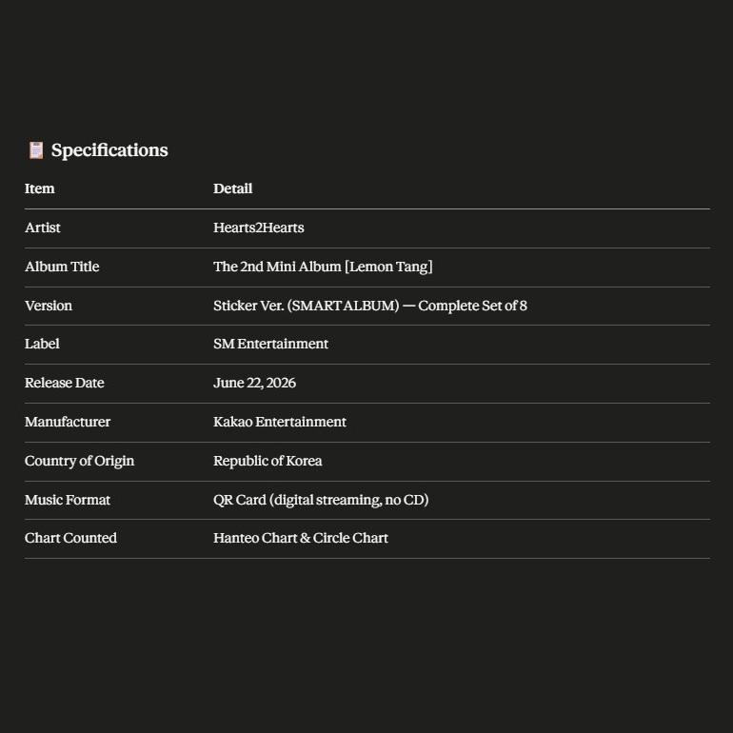Click the Version row label
Image resolution: width=733 pixels, height=733 pixels.
pyautogui.click(x=49, y=306)
